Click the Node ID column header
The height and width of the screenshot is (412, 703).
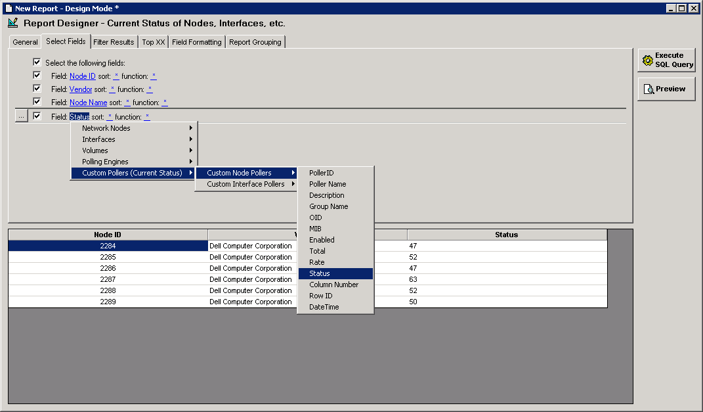click(x=108, y=235)
